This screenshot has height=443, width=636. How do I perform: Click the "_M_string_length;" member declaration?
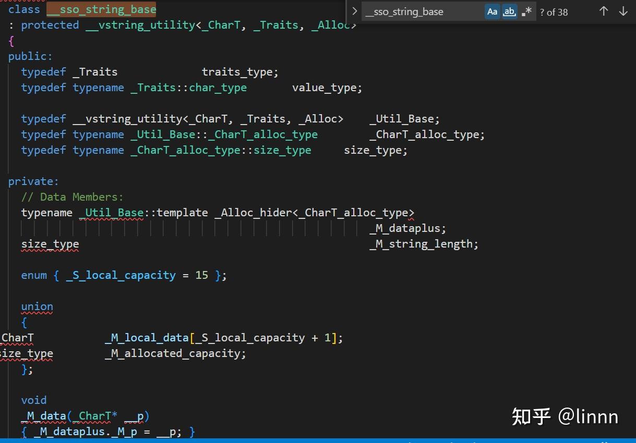(424, 244)
